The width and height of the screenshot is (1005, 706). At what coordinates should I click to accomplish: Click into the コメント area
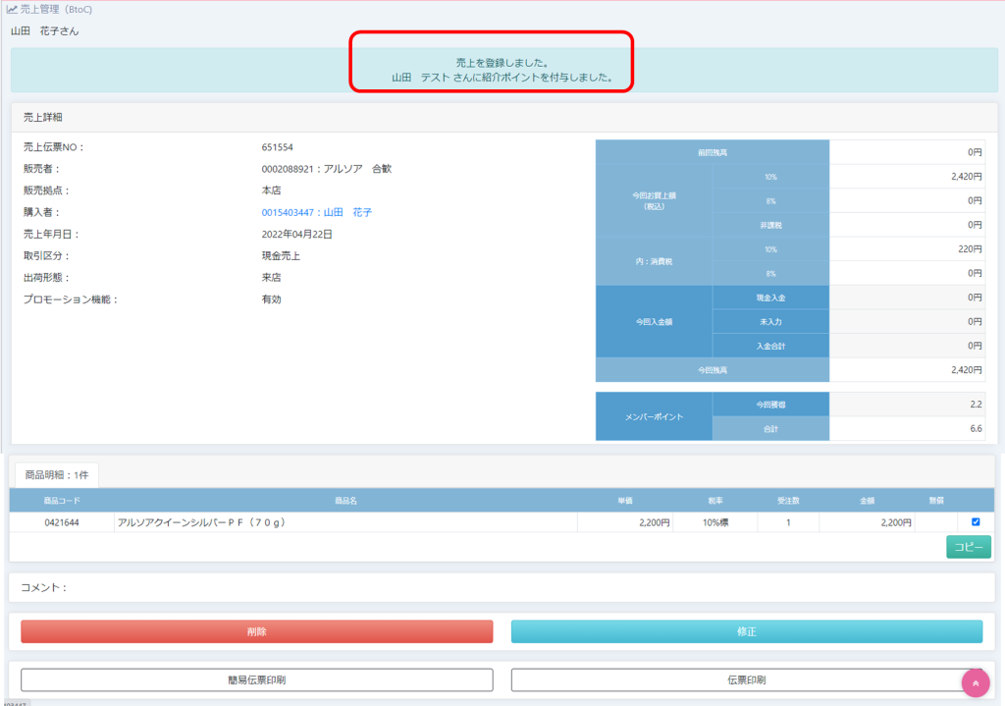(502, 587)
